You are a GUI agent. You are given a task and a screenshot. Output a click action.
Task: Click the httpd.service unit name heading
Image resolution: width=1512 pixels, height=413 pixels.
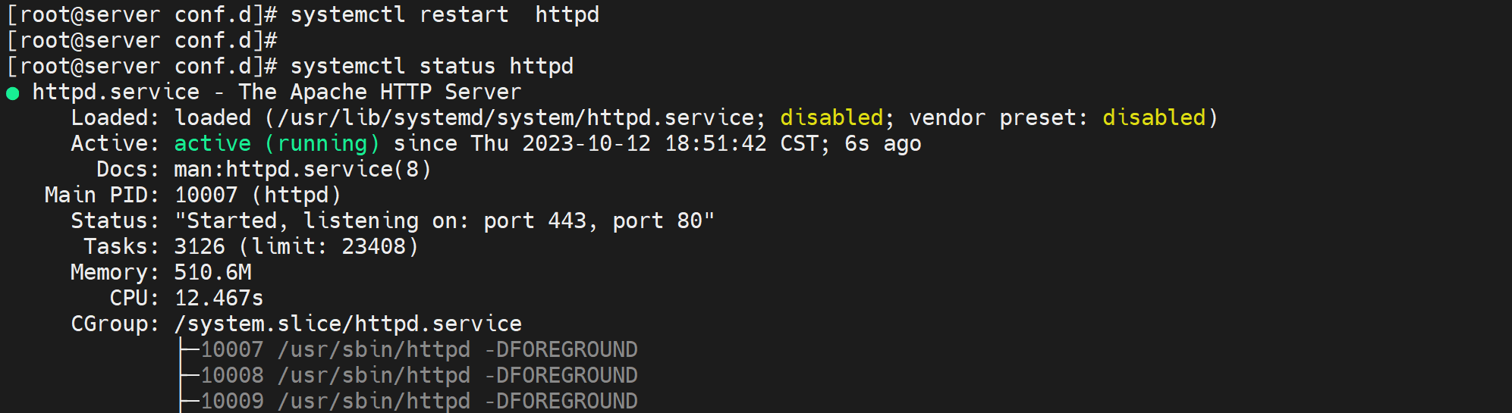point(115,92)
